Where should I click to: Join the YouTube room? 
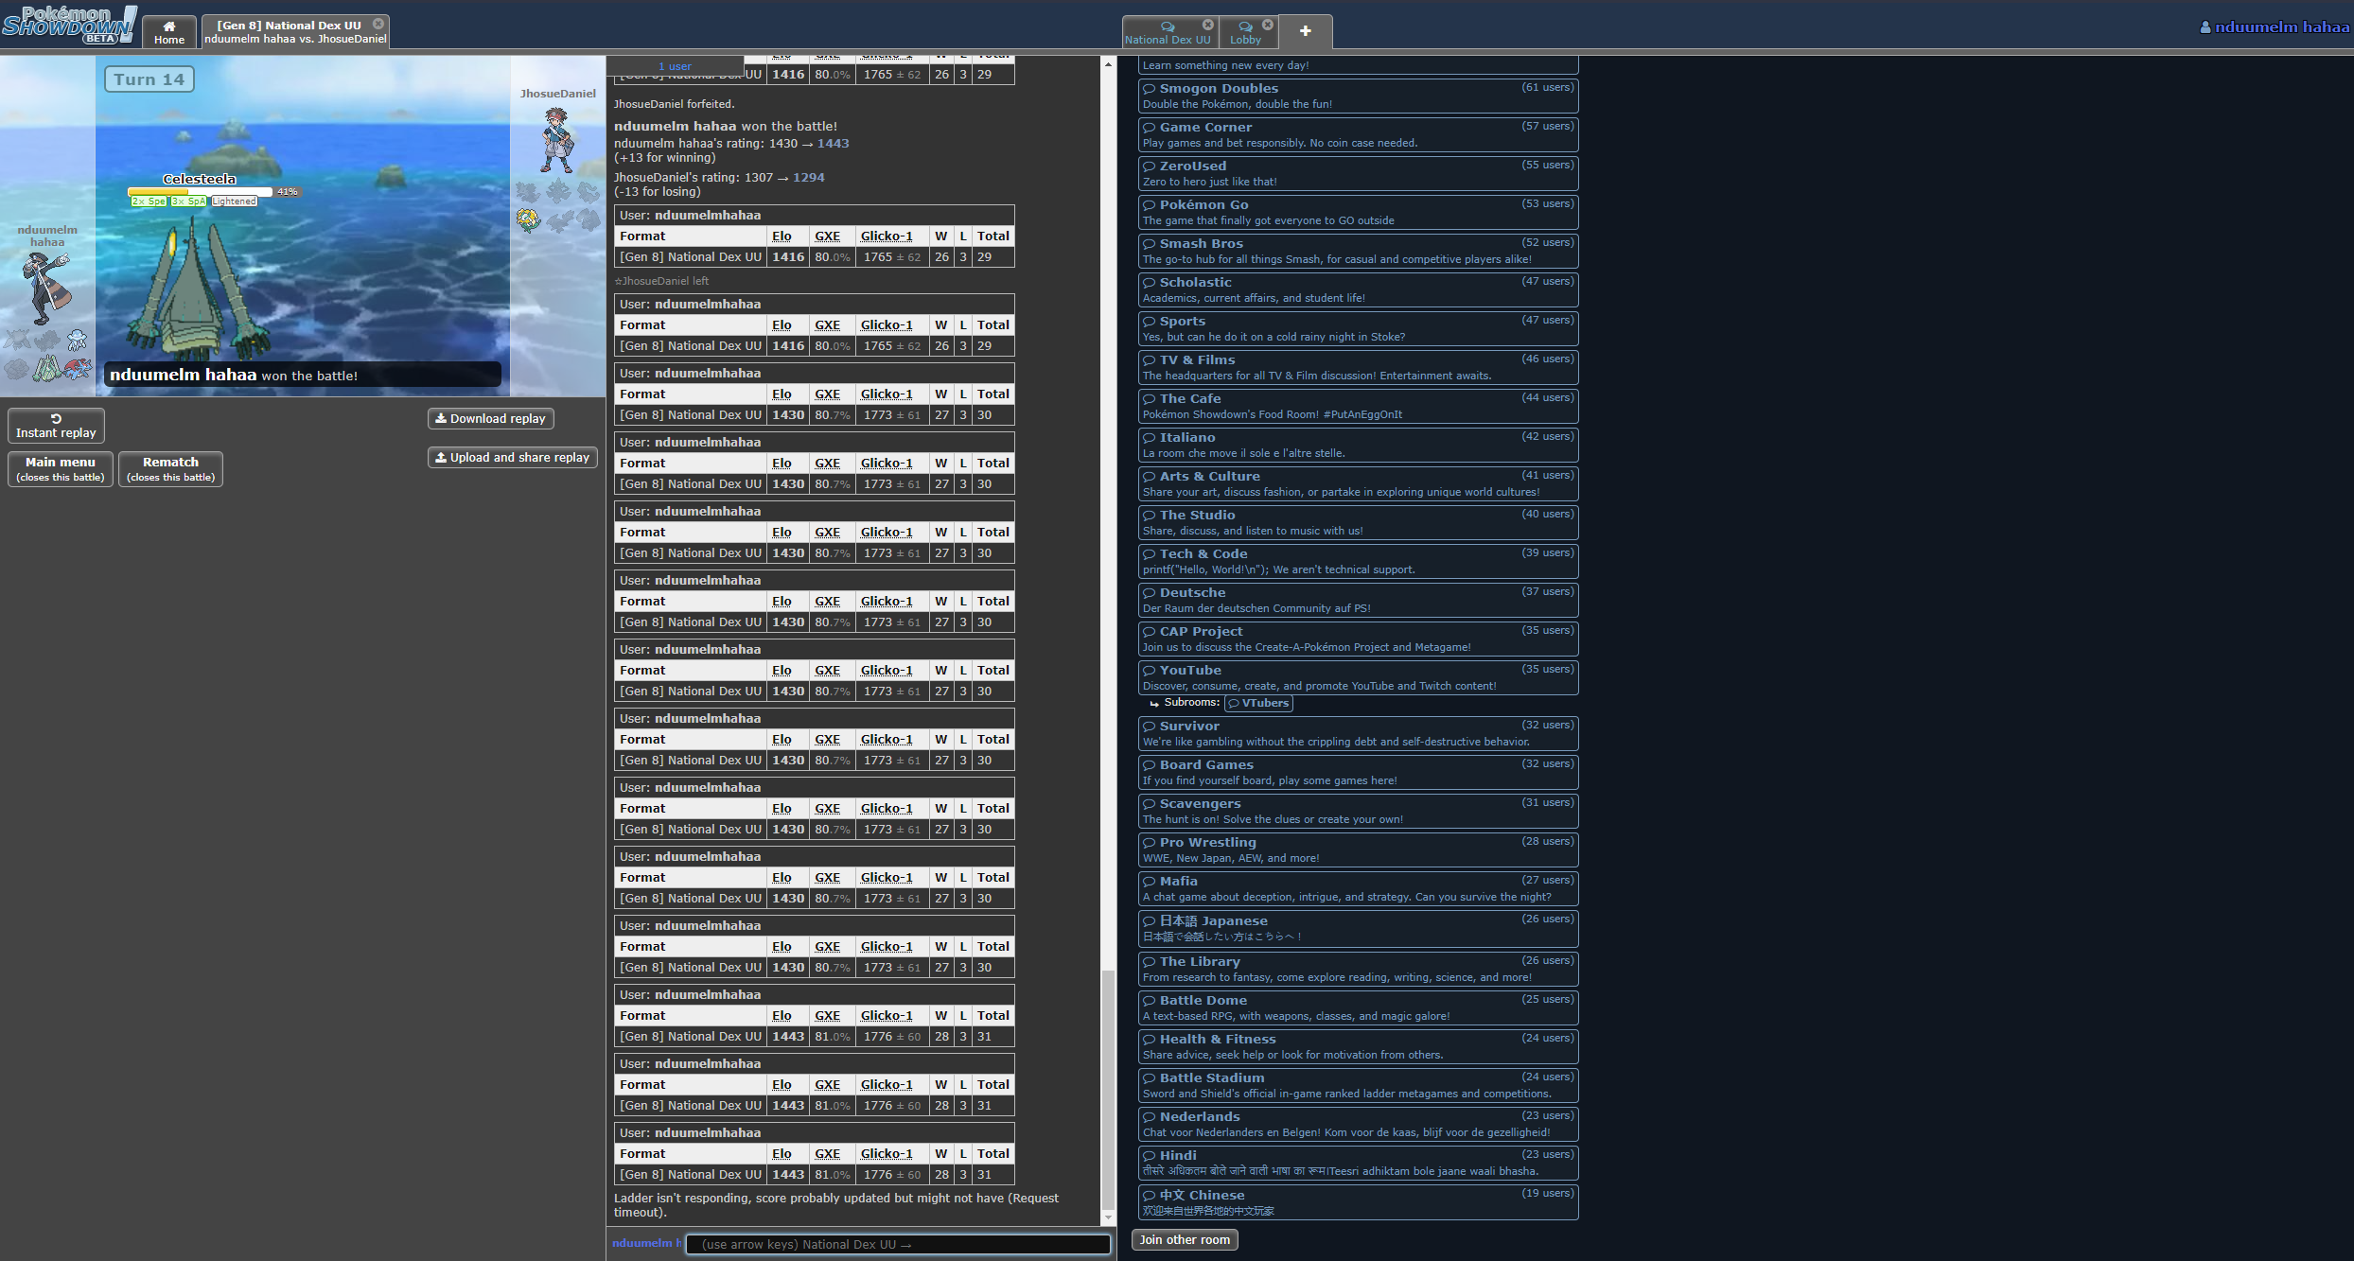coord(1358,677)
